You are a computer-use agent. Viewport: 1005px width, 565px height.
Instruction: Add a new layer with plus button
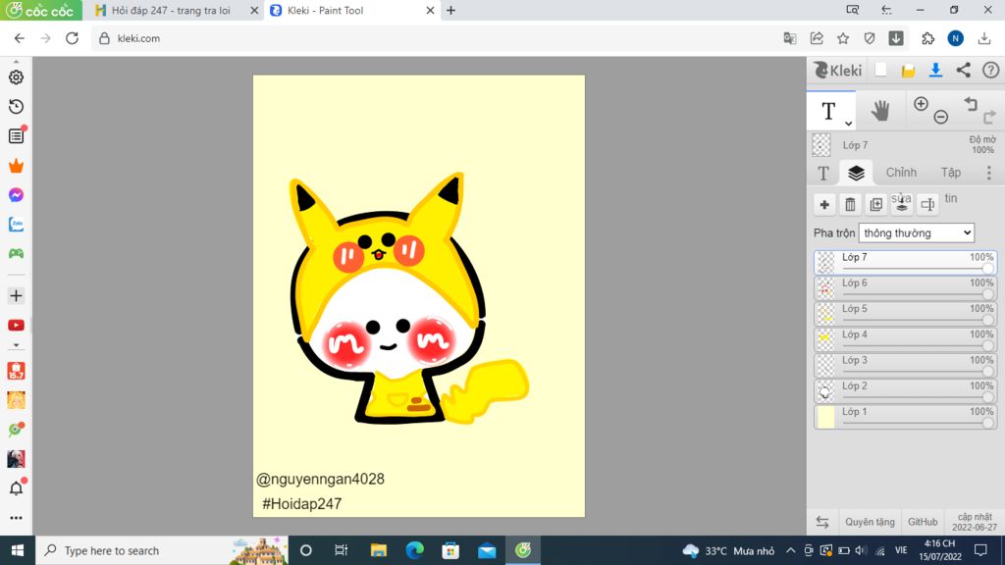[824, 205]
